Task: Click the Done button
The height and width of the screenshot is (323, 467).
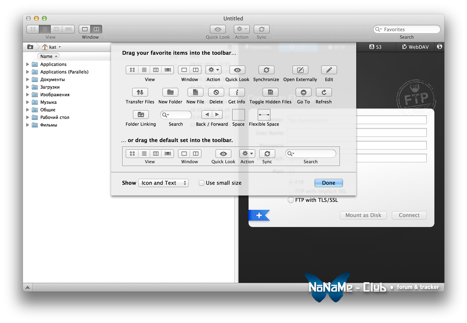Action: coord(328,183)
